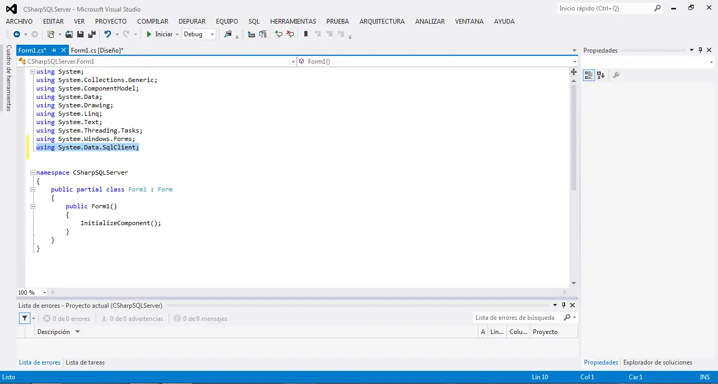Navigate forward with the grey arrow icon

[x=35, y=34]
